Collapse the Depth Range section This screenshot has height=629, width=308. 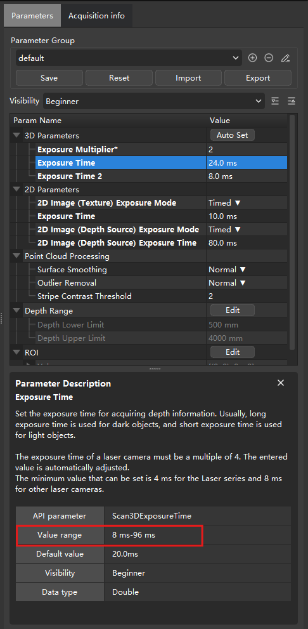click(16, 310)
